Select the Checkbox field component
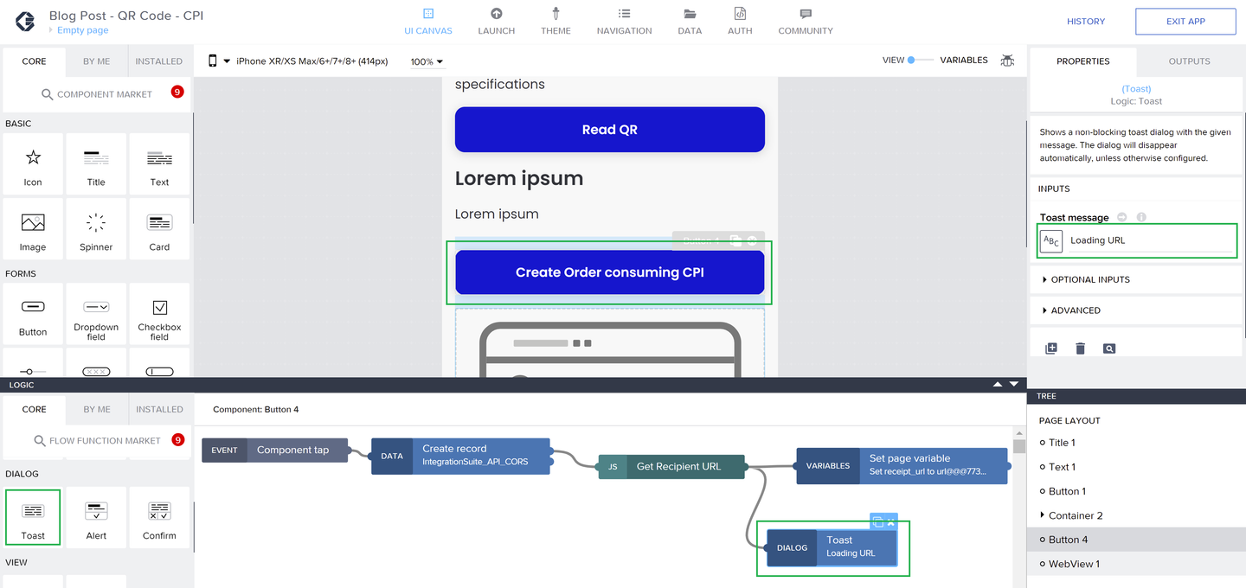The width and height of the screenshot is (1246, 588). coord(159,314)
